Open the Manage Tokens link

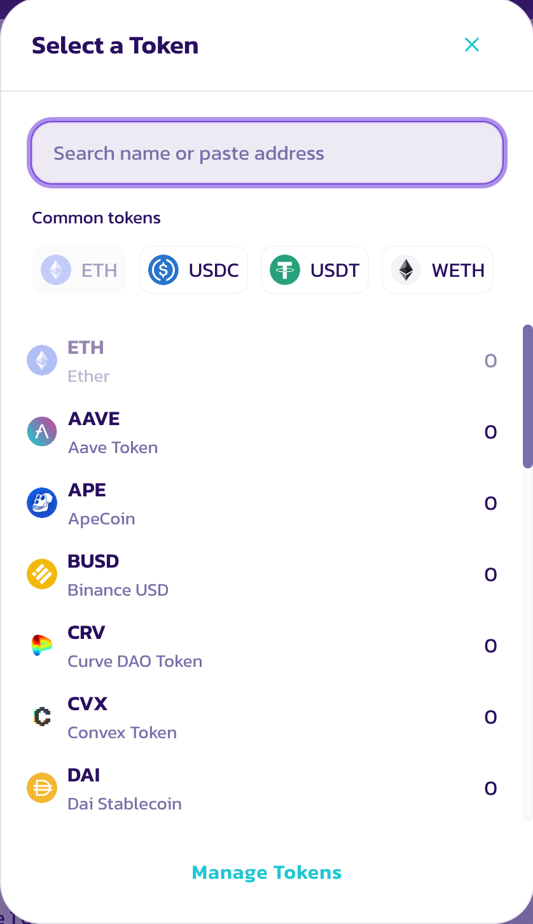pos(266,872)
